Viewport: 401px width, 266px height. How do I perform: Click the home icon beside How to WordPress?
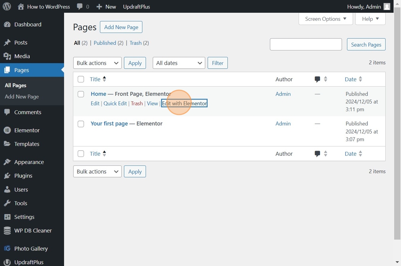click(21, 6)
